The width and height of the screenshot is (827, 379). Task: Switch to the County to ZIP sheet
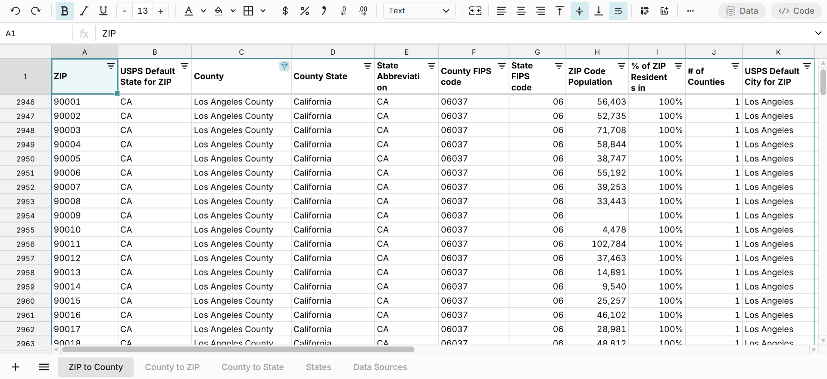tap(172, 367)
